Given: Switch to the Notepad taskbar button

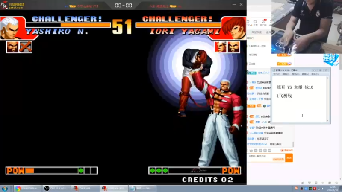Looking at the screenshot, I should (x=143, y=189).
